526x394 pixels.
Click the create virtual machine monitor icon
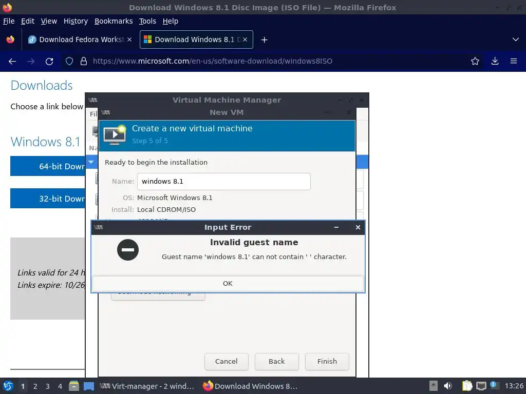tap(115, 135)
